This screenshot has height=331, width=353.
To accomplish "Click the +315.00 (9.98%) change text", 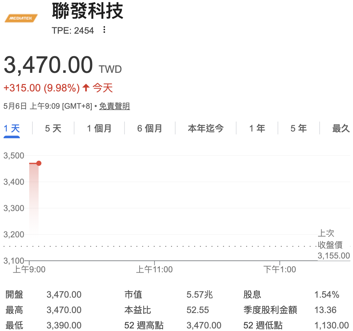I will pyautogui.click(x=42, y=88).
